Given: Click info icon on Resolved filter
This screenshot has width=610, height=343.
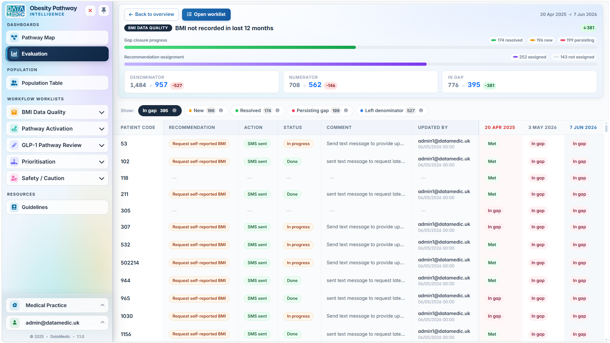Looking at the screenshot, I should click(277, 111).
